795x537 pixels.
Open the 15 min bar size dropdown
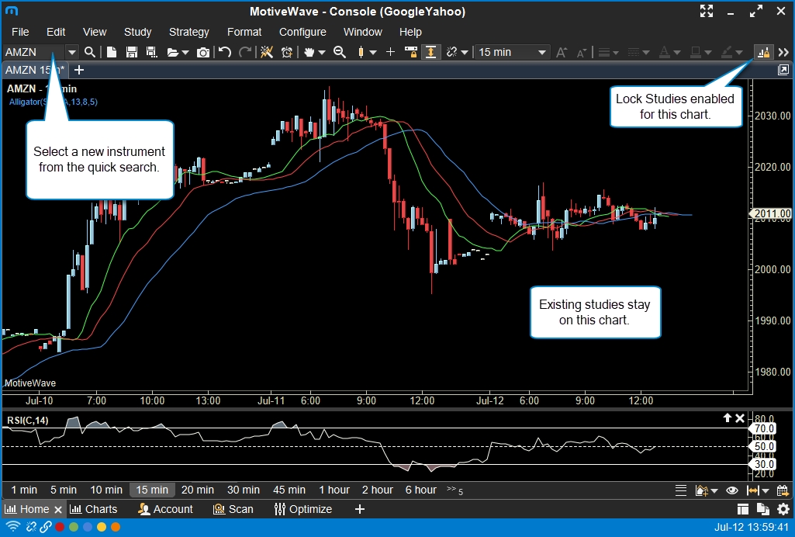[x=512, y=52]
